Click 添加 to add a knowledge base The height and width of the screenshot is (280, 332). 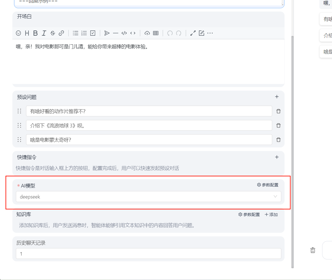271,215
